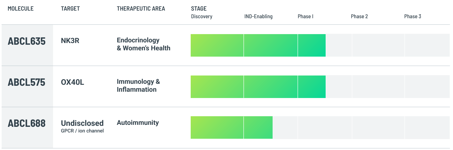The image size is (453, 150).
Task: Click the IND-Enabling stage label
Action: click(x=258, y=16)
